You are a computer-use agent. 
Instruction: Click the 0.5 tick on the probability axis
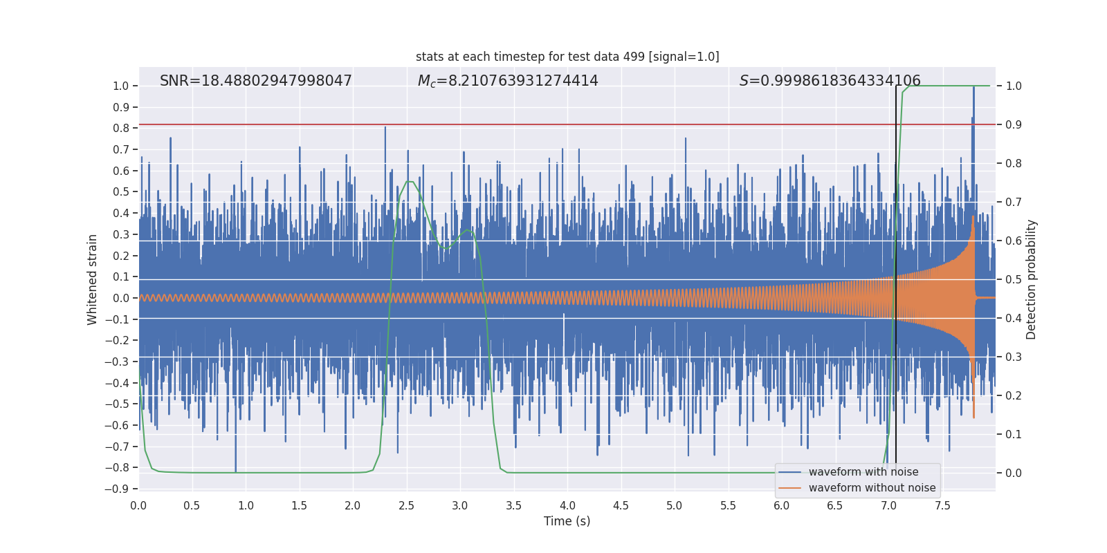[1014, 279]
